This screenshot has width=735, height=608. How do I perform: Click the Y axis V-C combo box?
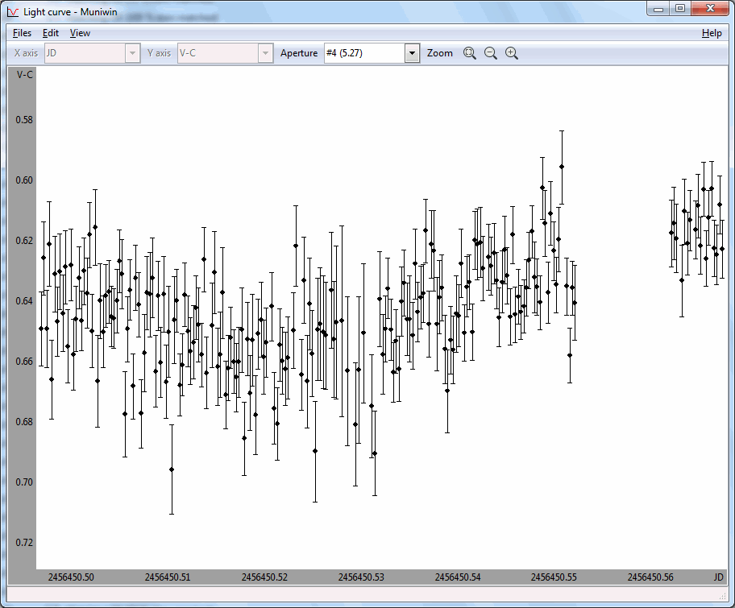[224, 53]
